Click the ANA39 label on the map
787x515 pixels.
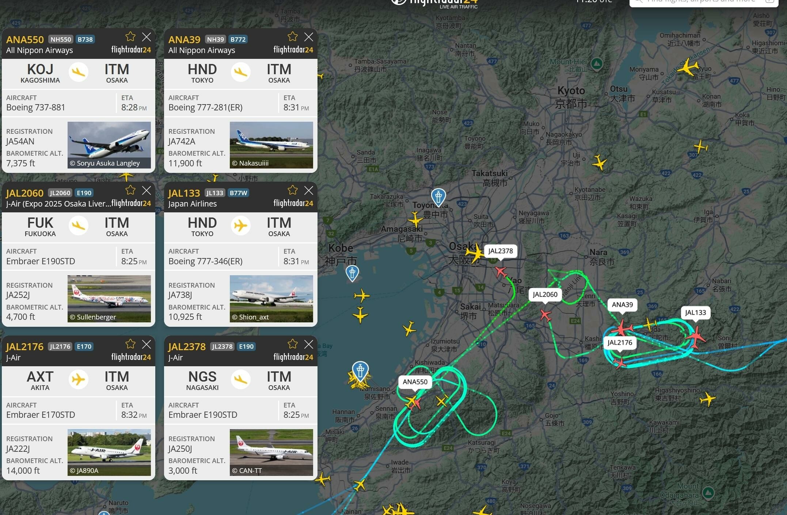pyautogui.click(x=622, y=305)
